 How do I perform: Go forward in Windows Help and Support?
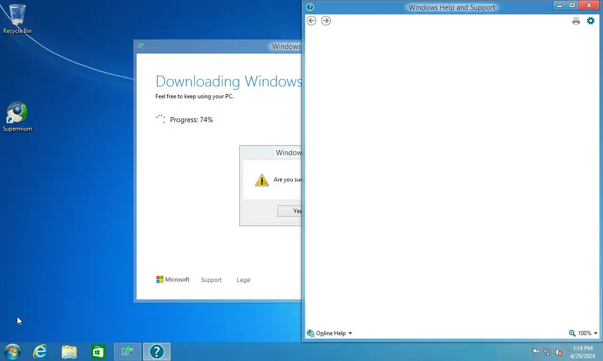326,21
